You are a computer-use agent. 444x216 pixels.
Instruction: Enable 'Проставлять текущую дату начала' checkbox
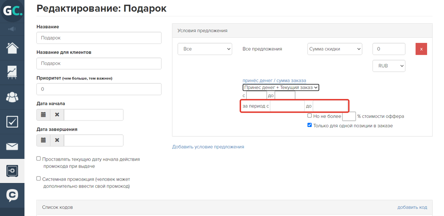tap(39, 159)
